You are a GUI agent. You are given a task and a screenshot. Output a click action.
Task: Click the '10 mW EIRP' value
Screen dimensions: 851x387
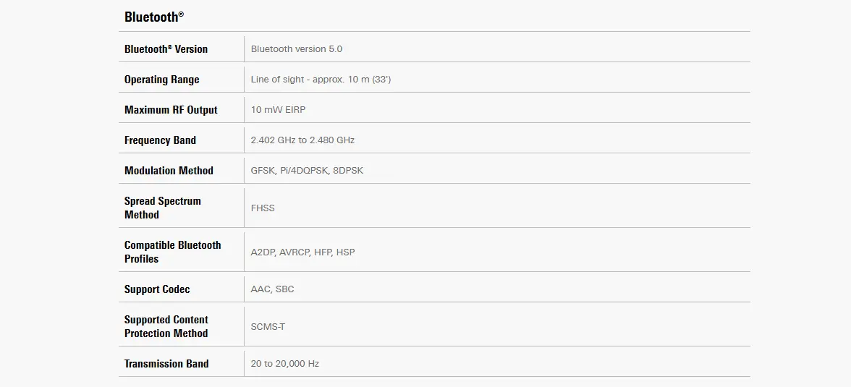coord(278,110)
